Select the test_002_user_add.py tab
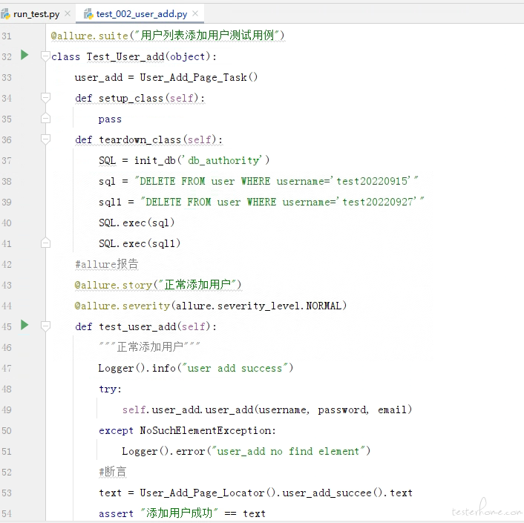 pos(142,14)
